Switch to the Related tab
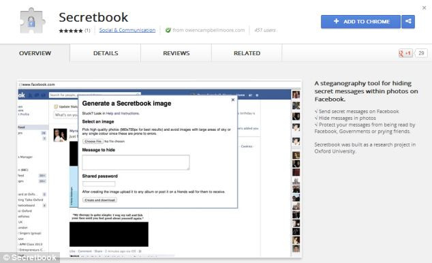 click(247, 53)
